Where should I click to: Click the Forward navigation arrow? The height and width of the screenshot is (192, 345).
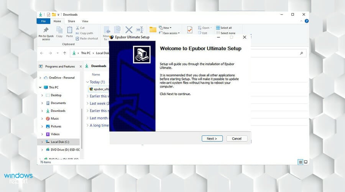50,53
